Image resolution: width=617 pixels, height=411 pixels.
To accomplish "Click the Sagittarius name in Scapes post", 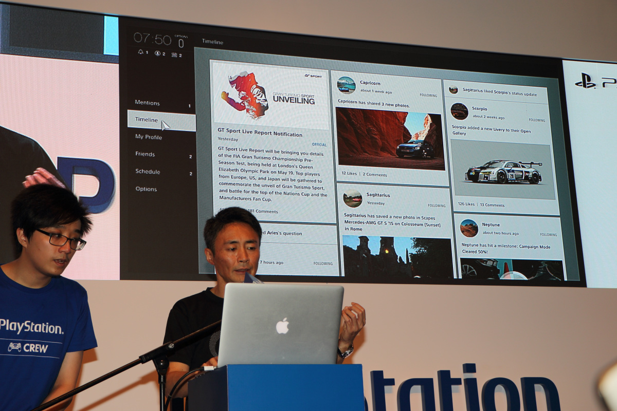I will tap(378, 195).
